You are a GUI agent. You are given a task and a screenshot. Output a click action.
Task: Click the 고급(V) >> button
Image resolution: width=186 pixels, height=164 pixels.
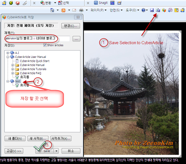pyautogui.click(x=14, y=151)
